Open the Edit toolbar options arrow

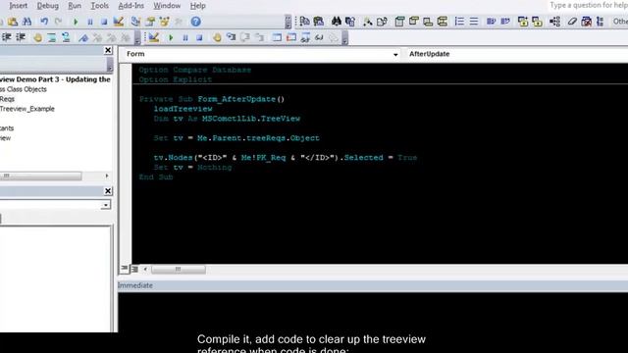137,37
